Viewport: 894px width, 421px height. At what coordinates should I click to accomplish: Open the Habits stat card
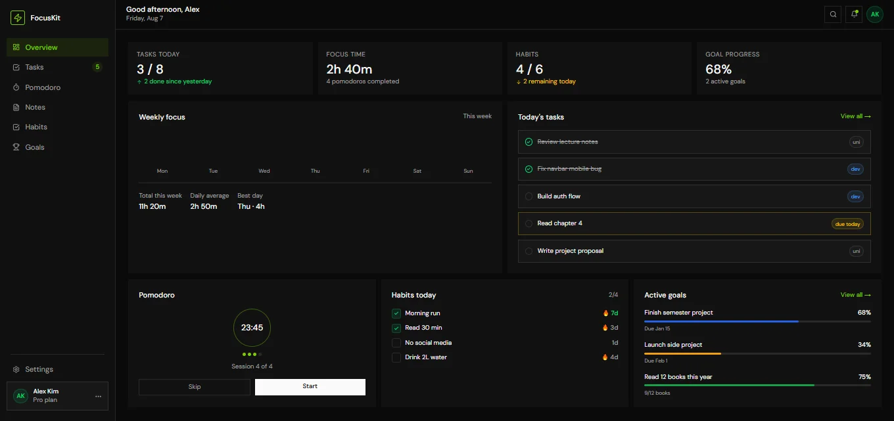599,68
